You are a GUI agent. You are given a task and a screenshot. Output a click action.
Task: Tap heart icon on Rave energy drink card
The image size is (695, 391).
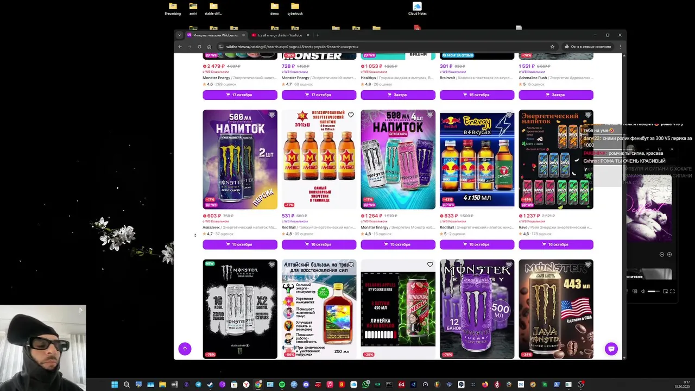[x=588, y=115]
